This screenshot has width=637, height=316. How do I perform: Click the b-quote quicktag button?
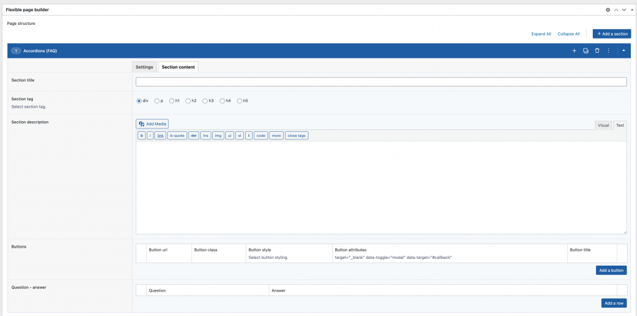(177, 136)
